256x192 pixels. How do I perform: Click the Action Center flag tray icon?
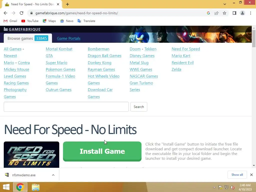click(x=220, y=187)
